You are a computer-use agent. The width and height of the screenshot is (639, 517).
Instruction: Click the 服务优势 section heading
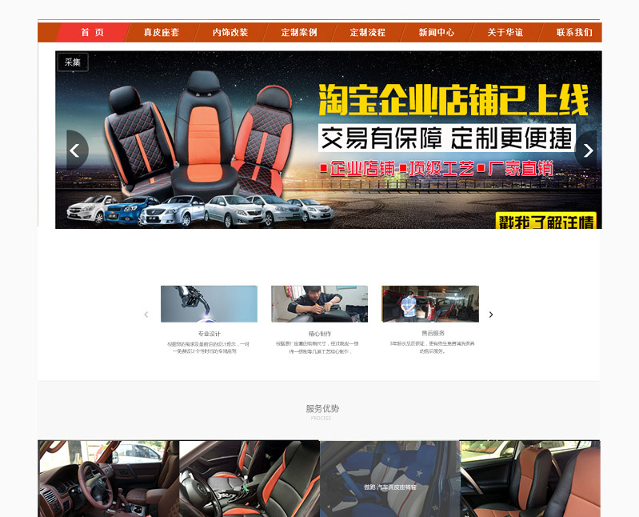point(322,408)
